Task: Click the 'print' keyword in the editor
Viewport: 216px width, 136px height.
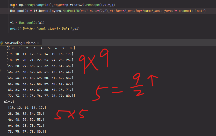Action: [x=15, y=29]
